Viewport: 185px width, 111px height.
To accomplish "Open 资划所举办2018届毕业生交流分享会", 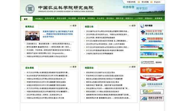I will [100, 73].
